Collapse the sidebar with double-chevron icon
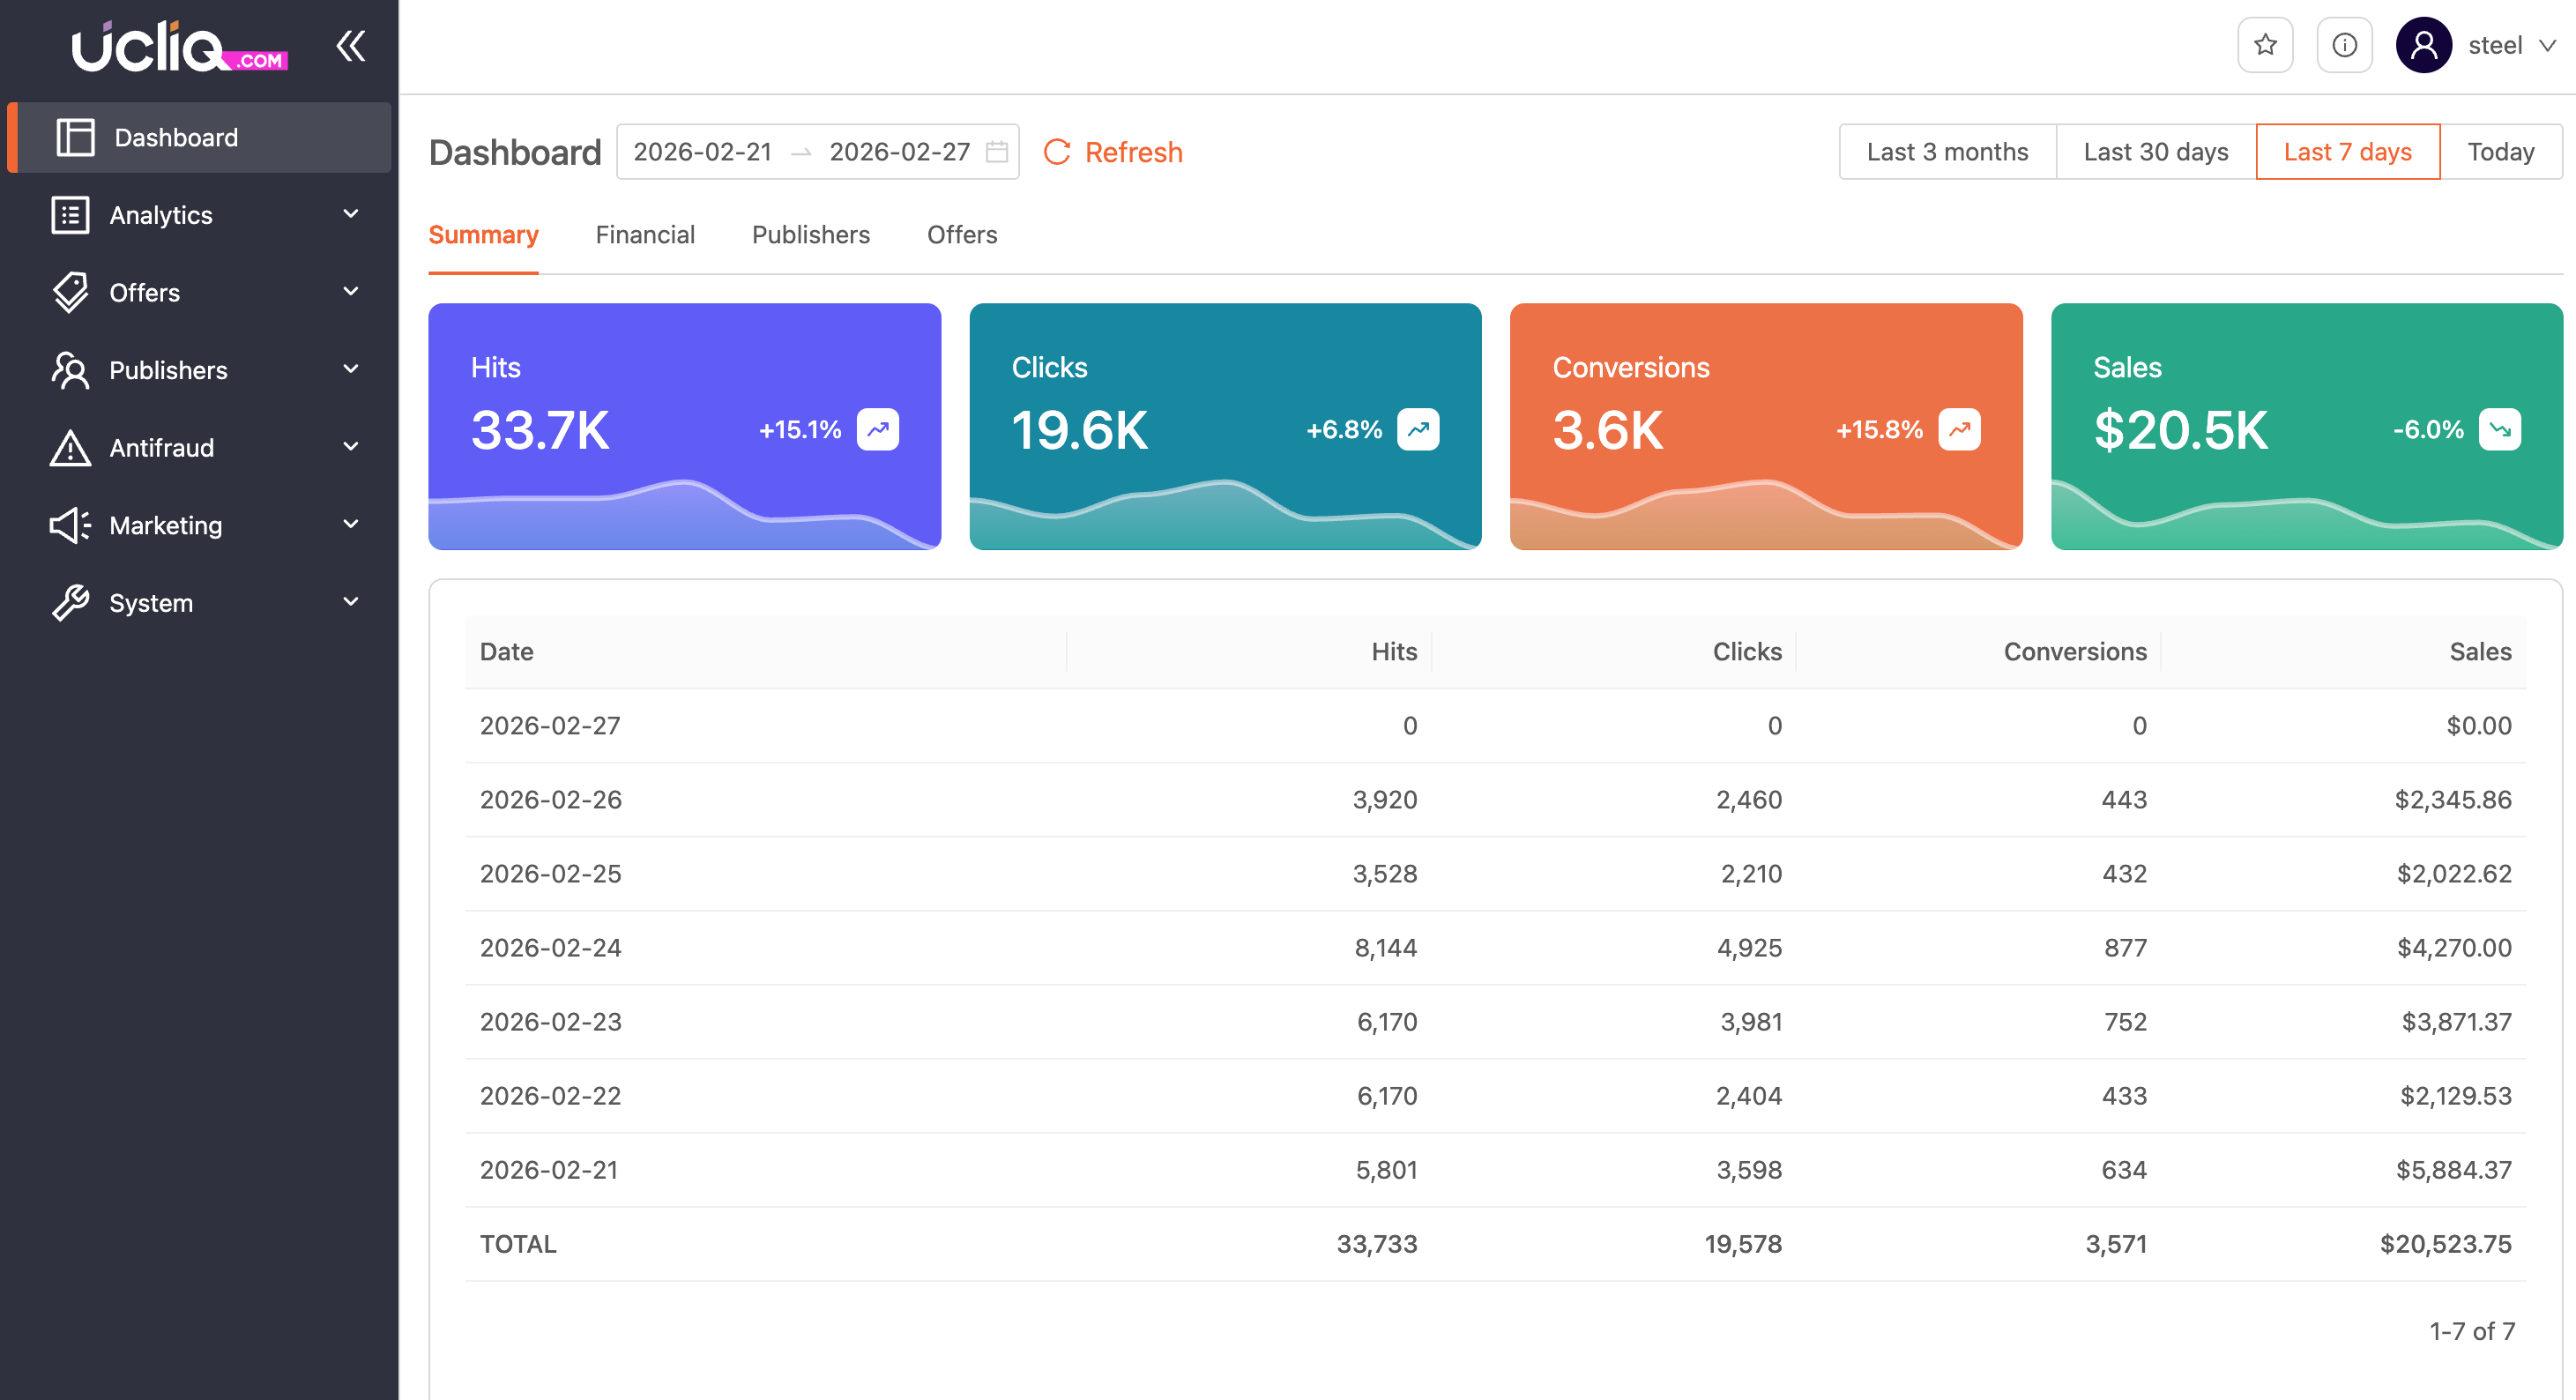The height and width of the screenshot is (1400, 2576). coord(350,46)
